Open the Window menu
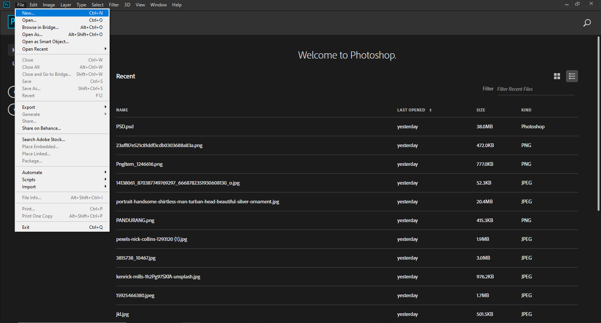Viewport: 601px width, 323px height. [158, 5]
